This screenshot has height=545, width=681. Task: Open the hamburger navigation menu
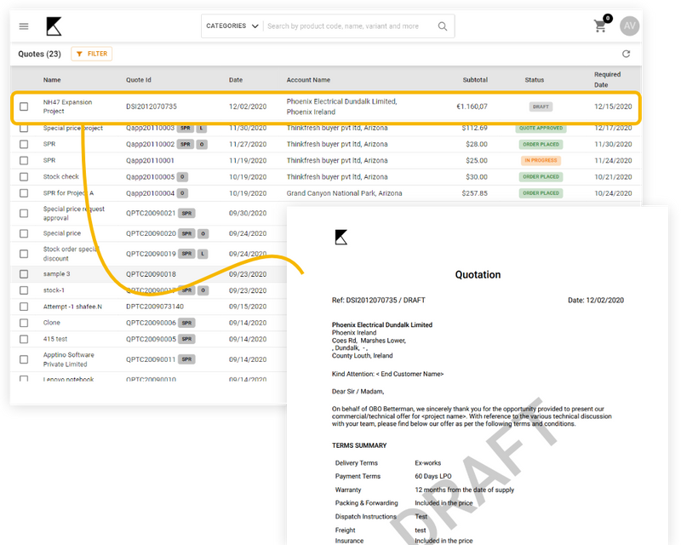24,26
